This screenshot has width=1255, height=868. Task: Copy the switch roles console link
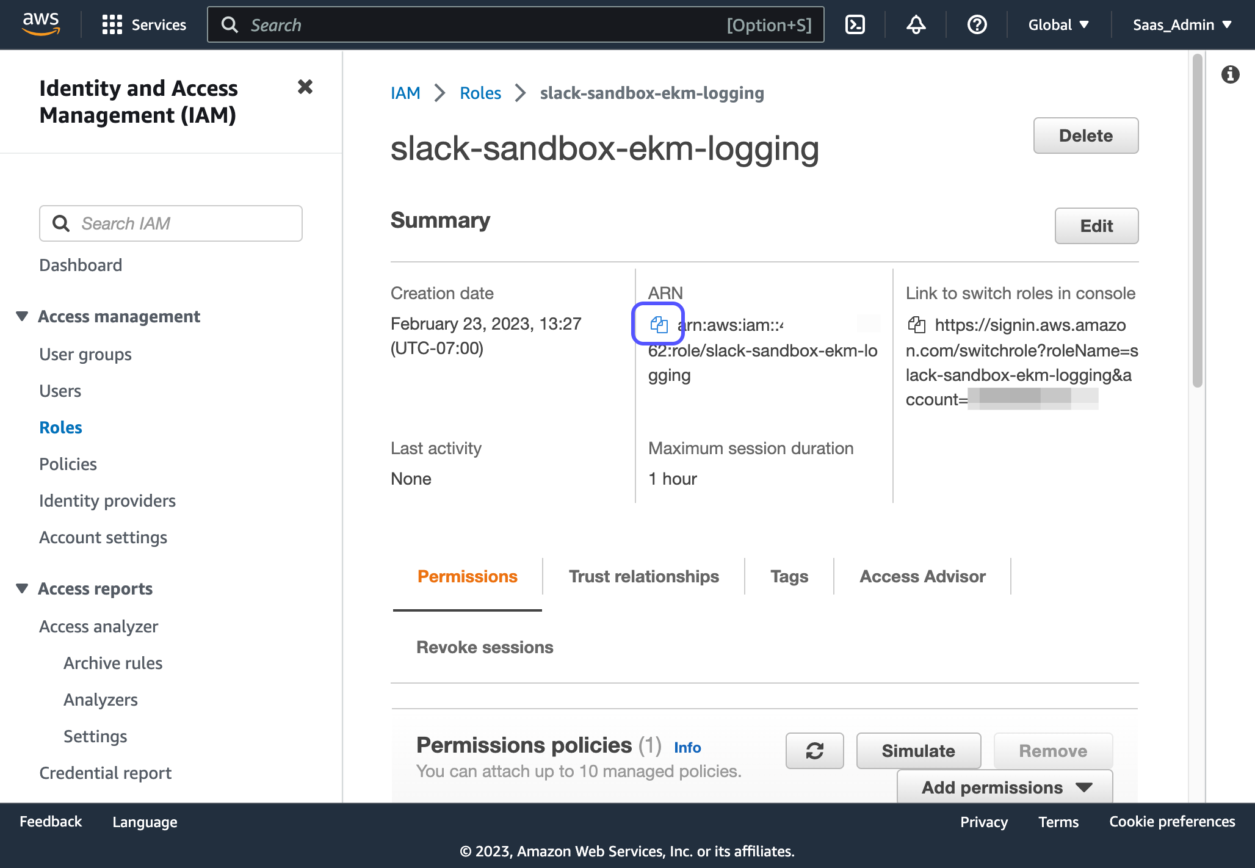pos(916,324)
